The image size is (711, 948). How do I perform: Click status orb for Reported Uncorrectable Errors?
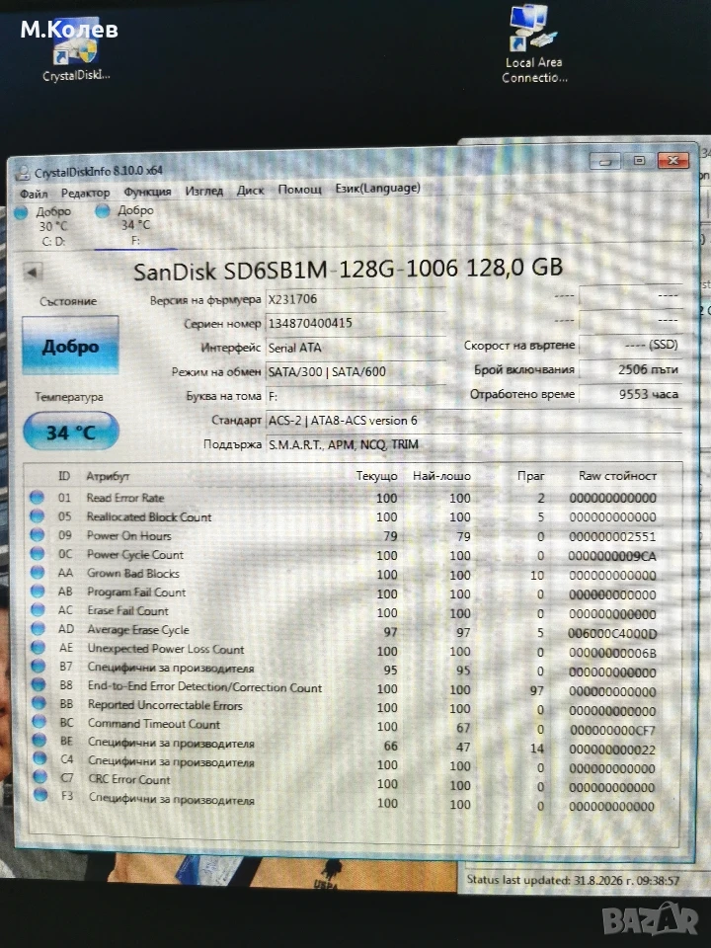click(x=39, y=703)
